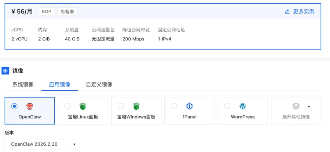The image size is (330, 152).
Task: Click the pencil edit icon beside 更多实例
Action: click(x=287, y=12)
